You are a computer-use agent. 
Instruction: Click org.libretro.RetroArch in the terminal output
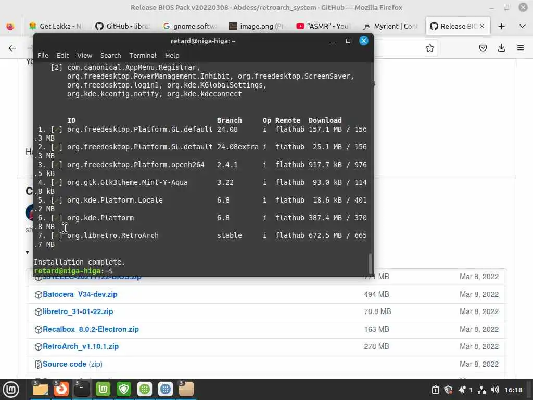pyautogui.click(x=113, y=235)
